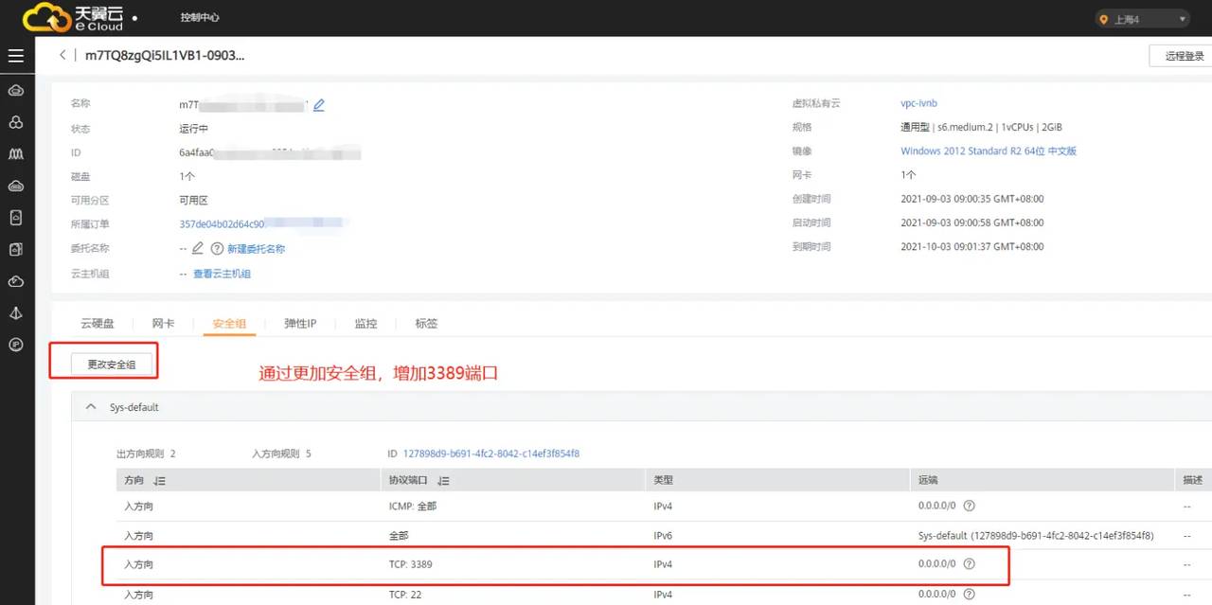Open the 上海4 region dropdown

pyautogui.click(x=1143, y=19)
